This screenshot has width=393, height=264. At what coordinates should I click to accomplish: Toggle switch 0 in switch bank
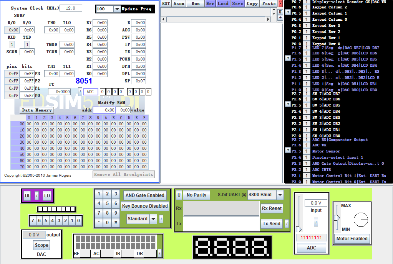(x=78, y=220)
